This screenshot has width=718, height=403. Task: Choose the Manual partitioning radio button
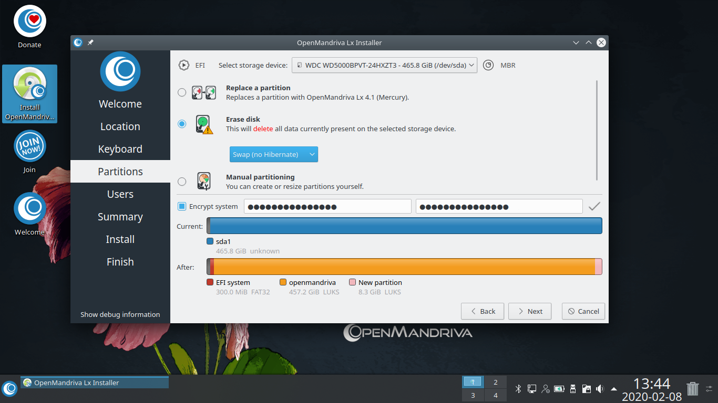pyautogui.click(x=182, y=182)
